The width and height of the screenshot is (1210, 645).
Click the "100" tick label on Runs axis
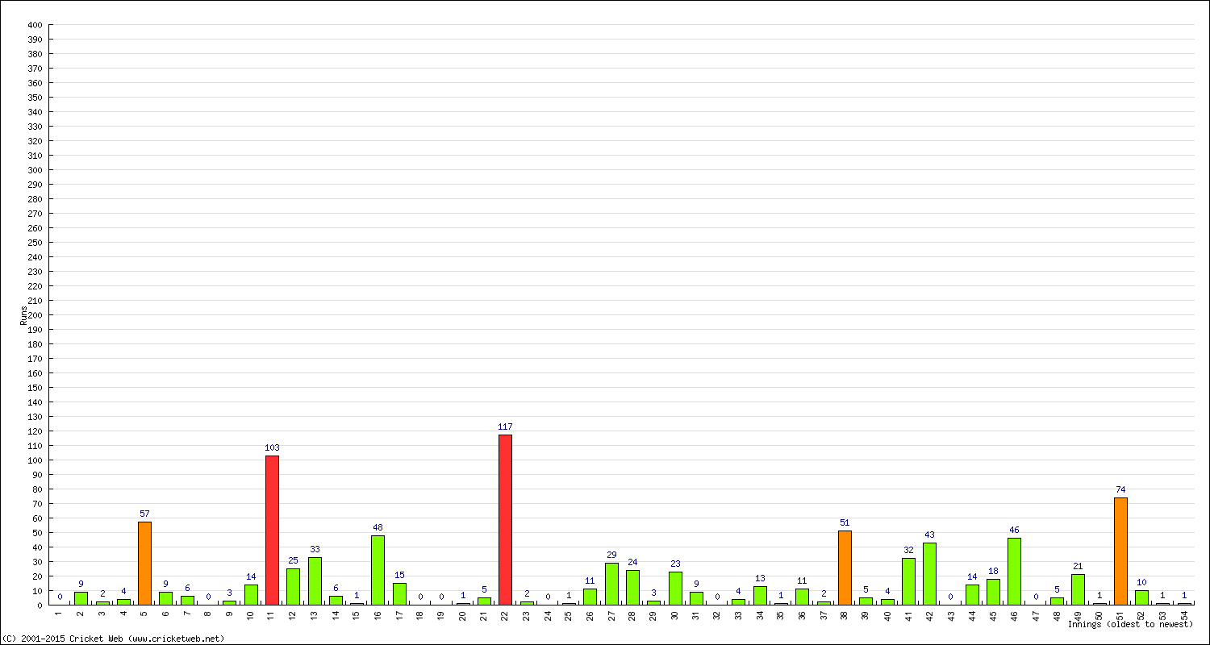pyautogui.click(x=34, y=460)
